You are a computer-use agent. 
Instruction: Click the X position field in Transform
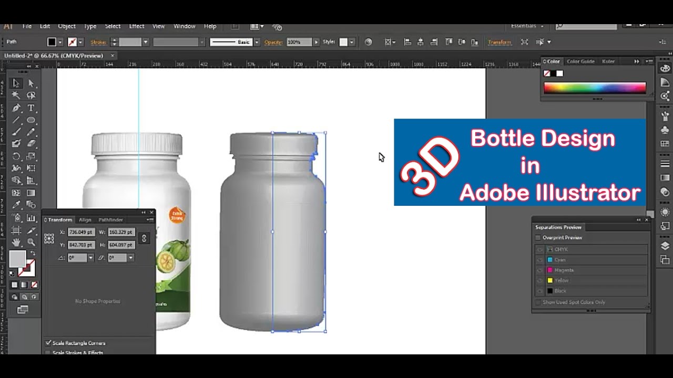pyautogui.click(x=81, y=232)
